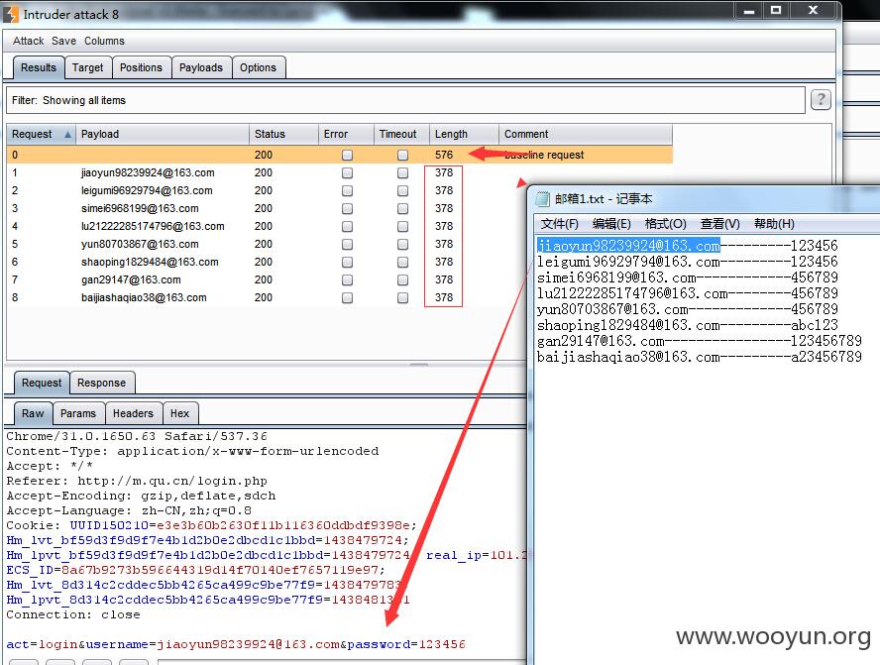This screenshot has height=665, width=880.
Task: Toggle Error checkbox for yun80703867@163.com row
Action: 348,244
